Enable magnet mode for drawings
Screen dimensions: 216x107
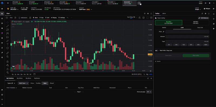pos(8,61)
